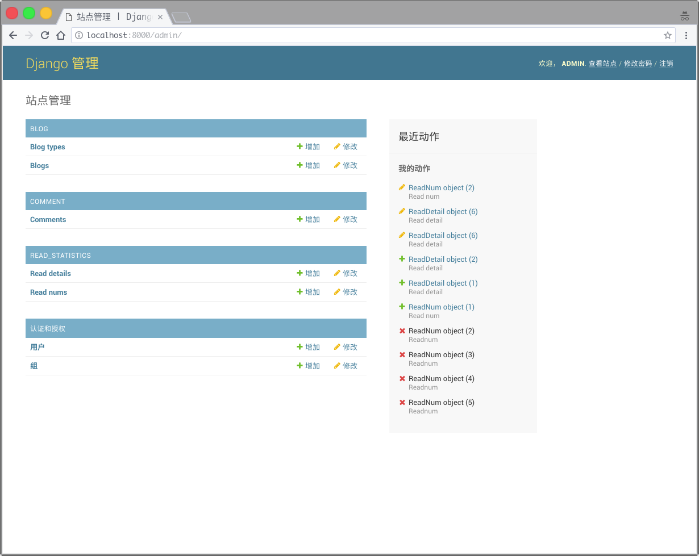Image resolution: width=699 pixels, height=556 pixels.
Task: Open Read details model list
Action: tap(51, 274)
